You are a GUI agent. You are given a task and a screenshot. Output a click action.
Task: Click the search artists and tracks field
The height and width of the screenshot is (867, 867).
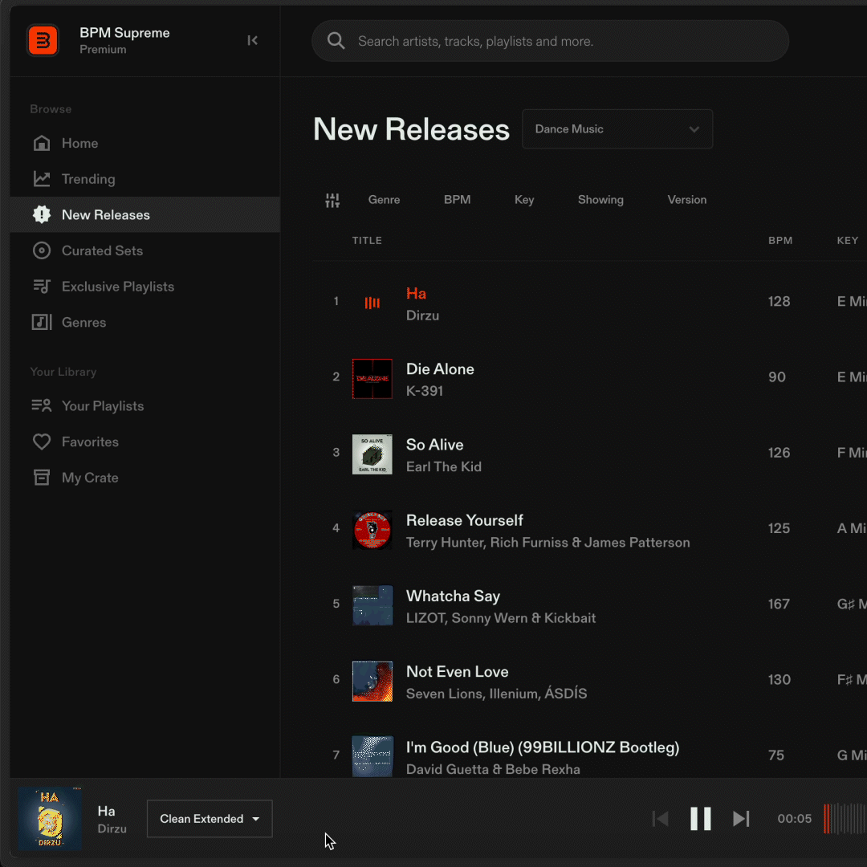point(550,41)
